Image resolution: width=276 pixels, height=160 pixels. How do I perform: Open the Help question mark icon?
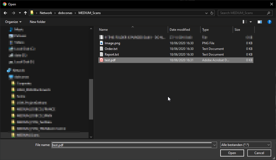[x=269, y=22]
